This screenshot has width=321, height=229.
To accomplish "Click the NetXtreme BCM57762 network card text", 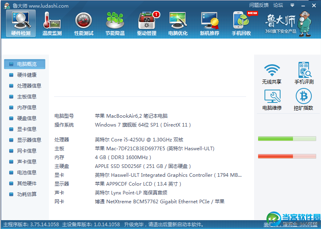I will (159, 202).
